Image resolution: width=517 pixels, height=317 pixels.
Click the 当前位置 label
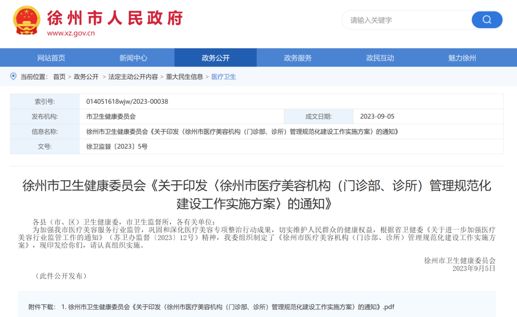point(34,77)
